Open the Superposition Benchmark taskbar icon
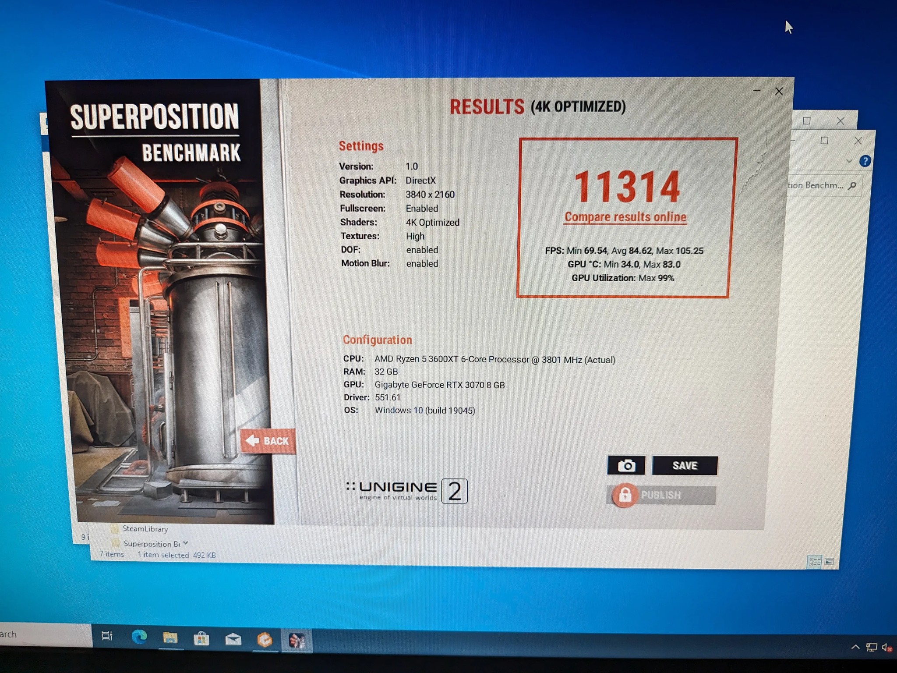897x673 pixels. pyautogui.click(x=298, y=639)
